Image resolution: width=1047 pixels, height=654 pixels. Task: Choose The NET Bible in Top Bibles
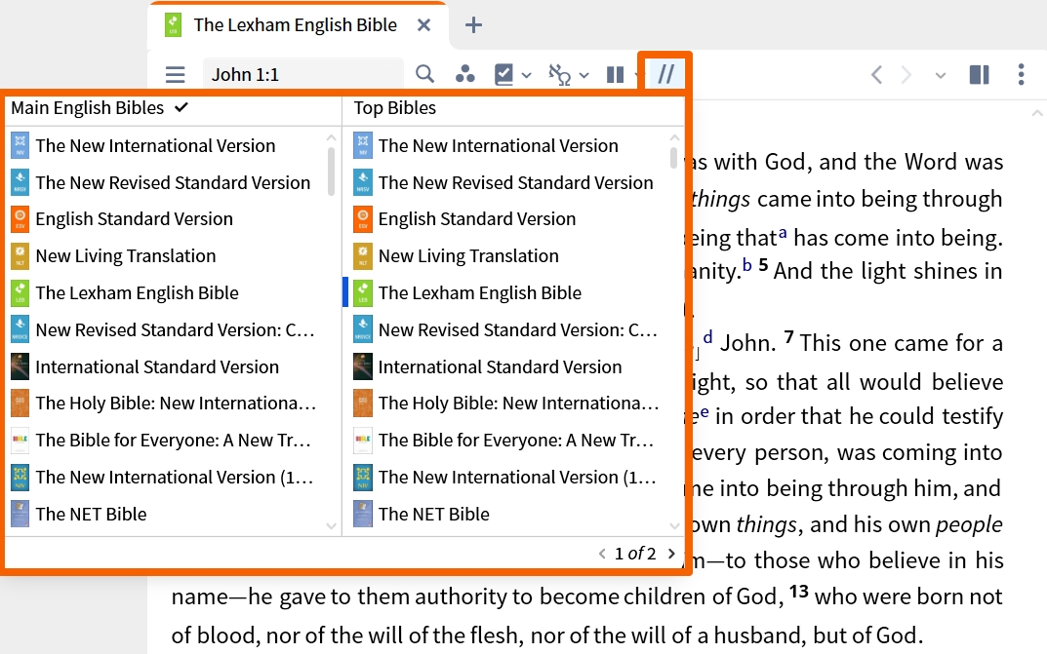[x=507, y=514]
